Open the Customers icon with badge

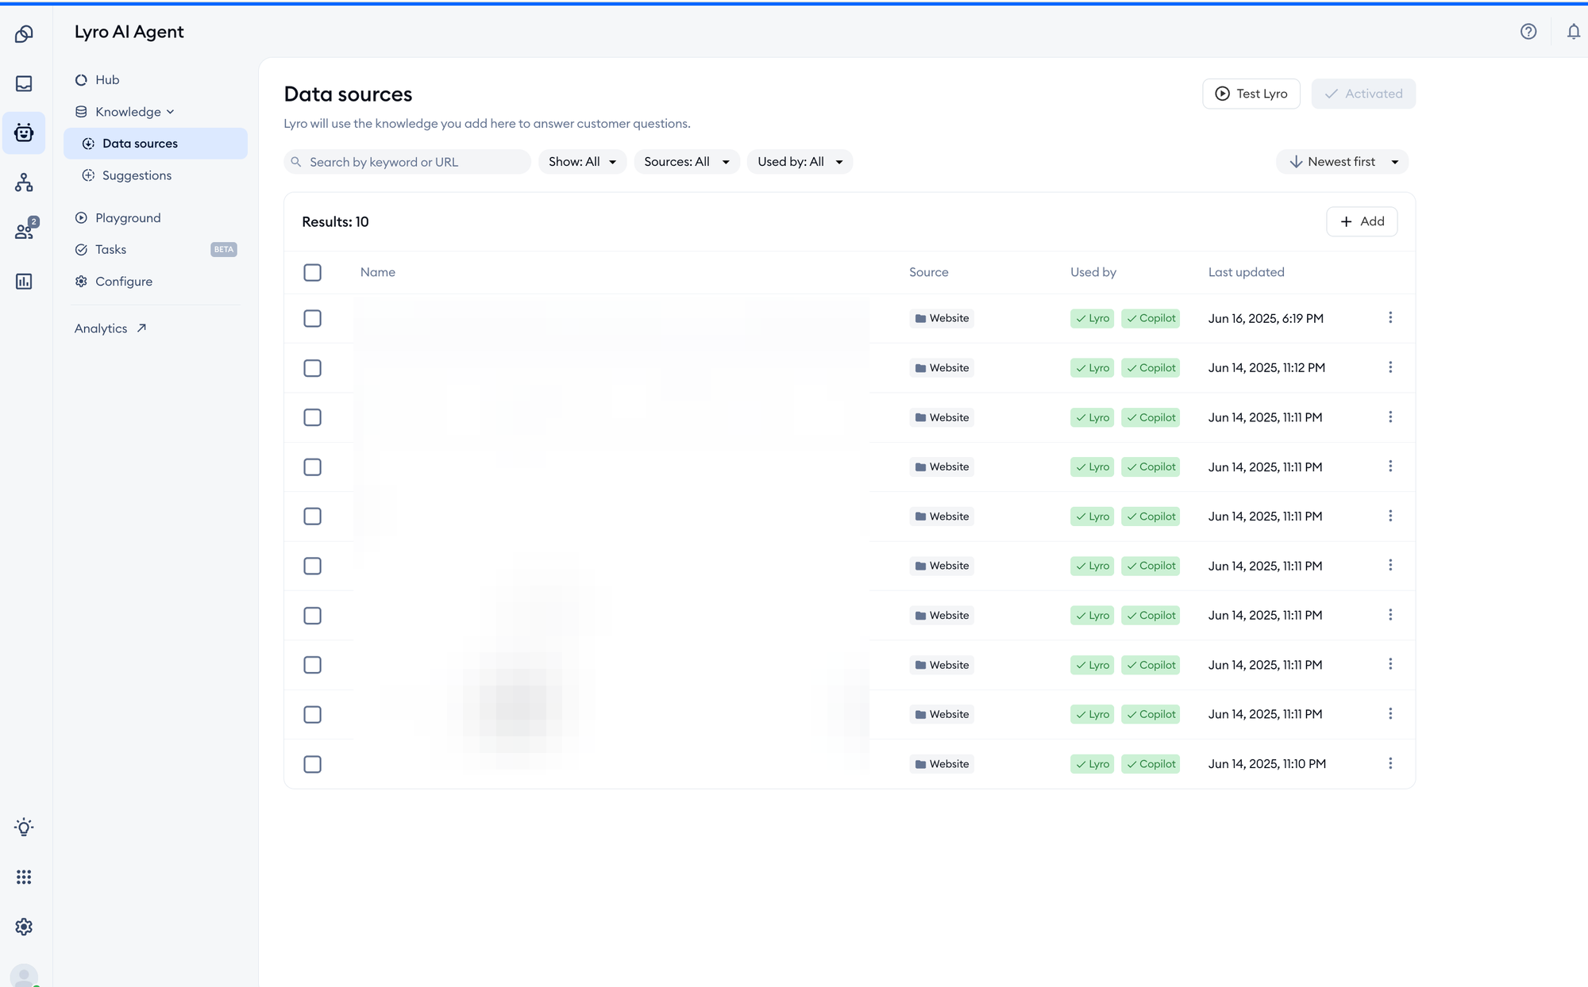pos(25,230)
